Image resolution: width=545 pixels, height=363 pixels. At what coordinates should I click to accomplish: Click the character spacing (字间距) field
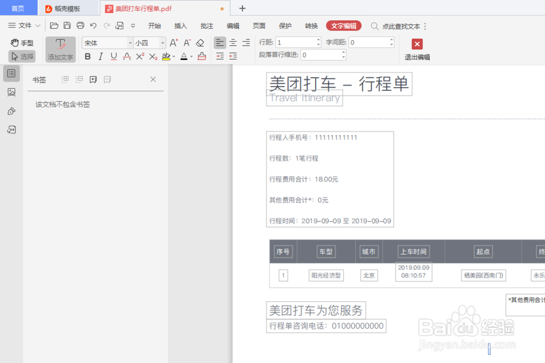[372, 42]
